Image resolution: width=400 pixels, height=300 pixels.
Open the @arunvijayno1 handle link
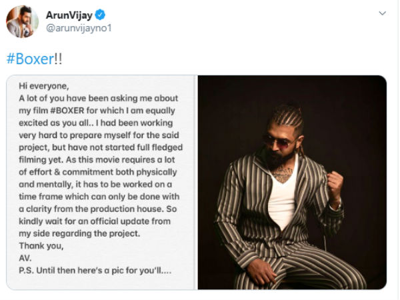pos(79,28)
